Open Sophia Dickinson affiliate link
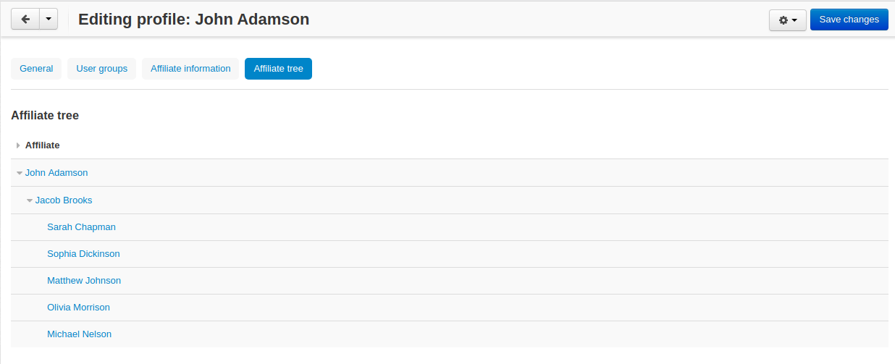Screen dimensions: 895x364 click(x=83, y=253)
